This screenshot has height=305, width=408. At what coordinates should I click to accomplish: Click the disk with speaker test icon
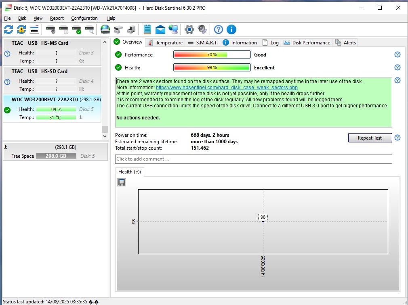coord(50,29)
